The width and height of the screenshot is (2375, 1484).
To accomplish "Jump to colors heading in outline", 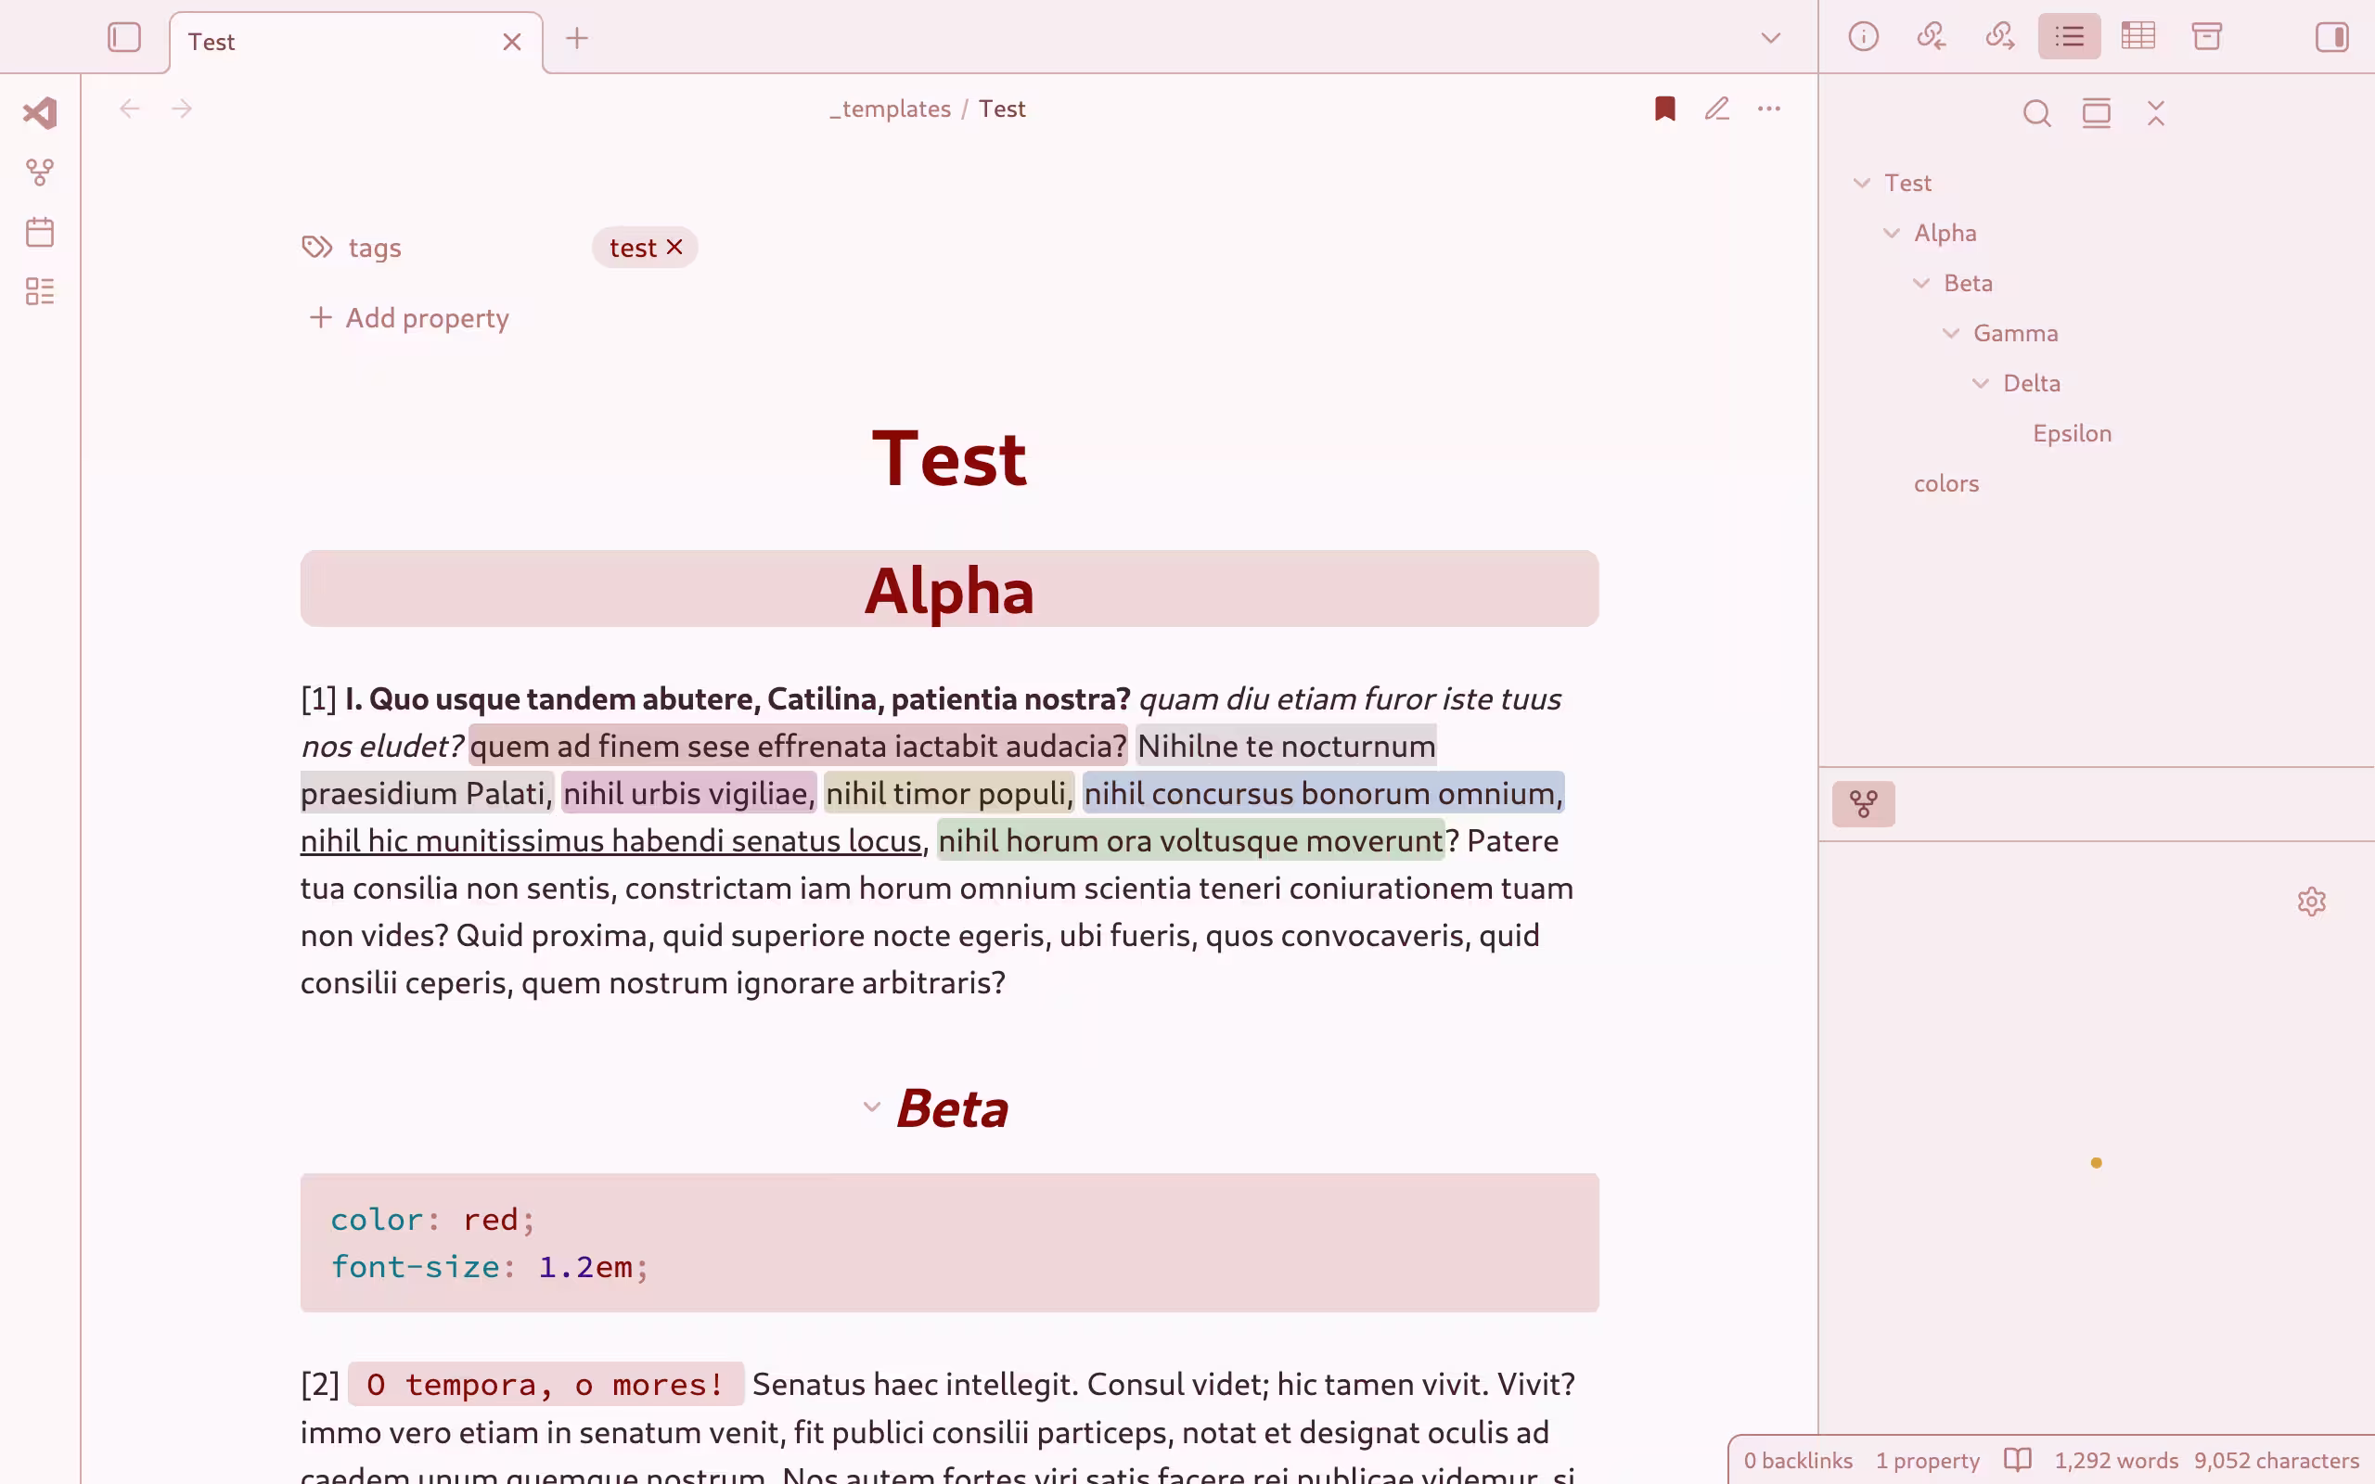I will pyautogui.click(x=1945, y=484).
